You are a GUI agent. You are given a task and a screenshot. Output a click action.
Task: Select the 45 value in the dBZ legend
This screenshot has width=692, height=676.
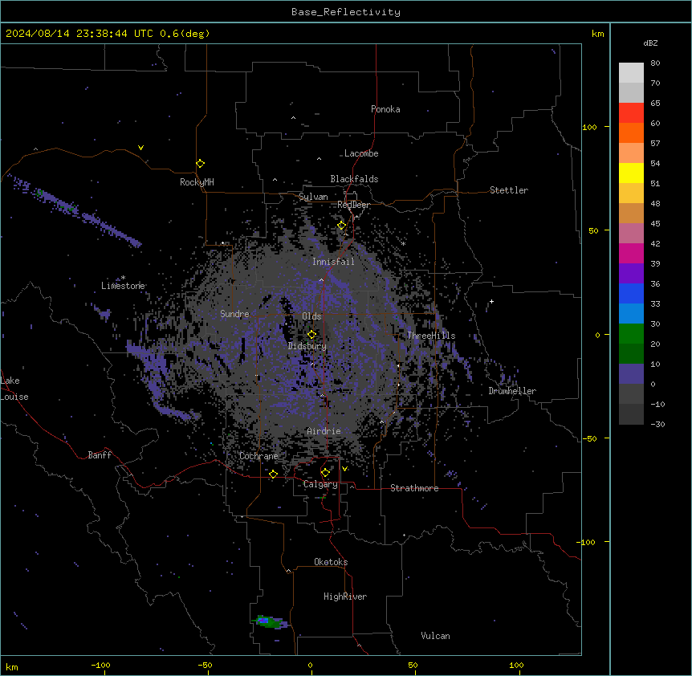pyautogui.click(x=655, y=224)
